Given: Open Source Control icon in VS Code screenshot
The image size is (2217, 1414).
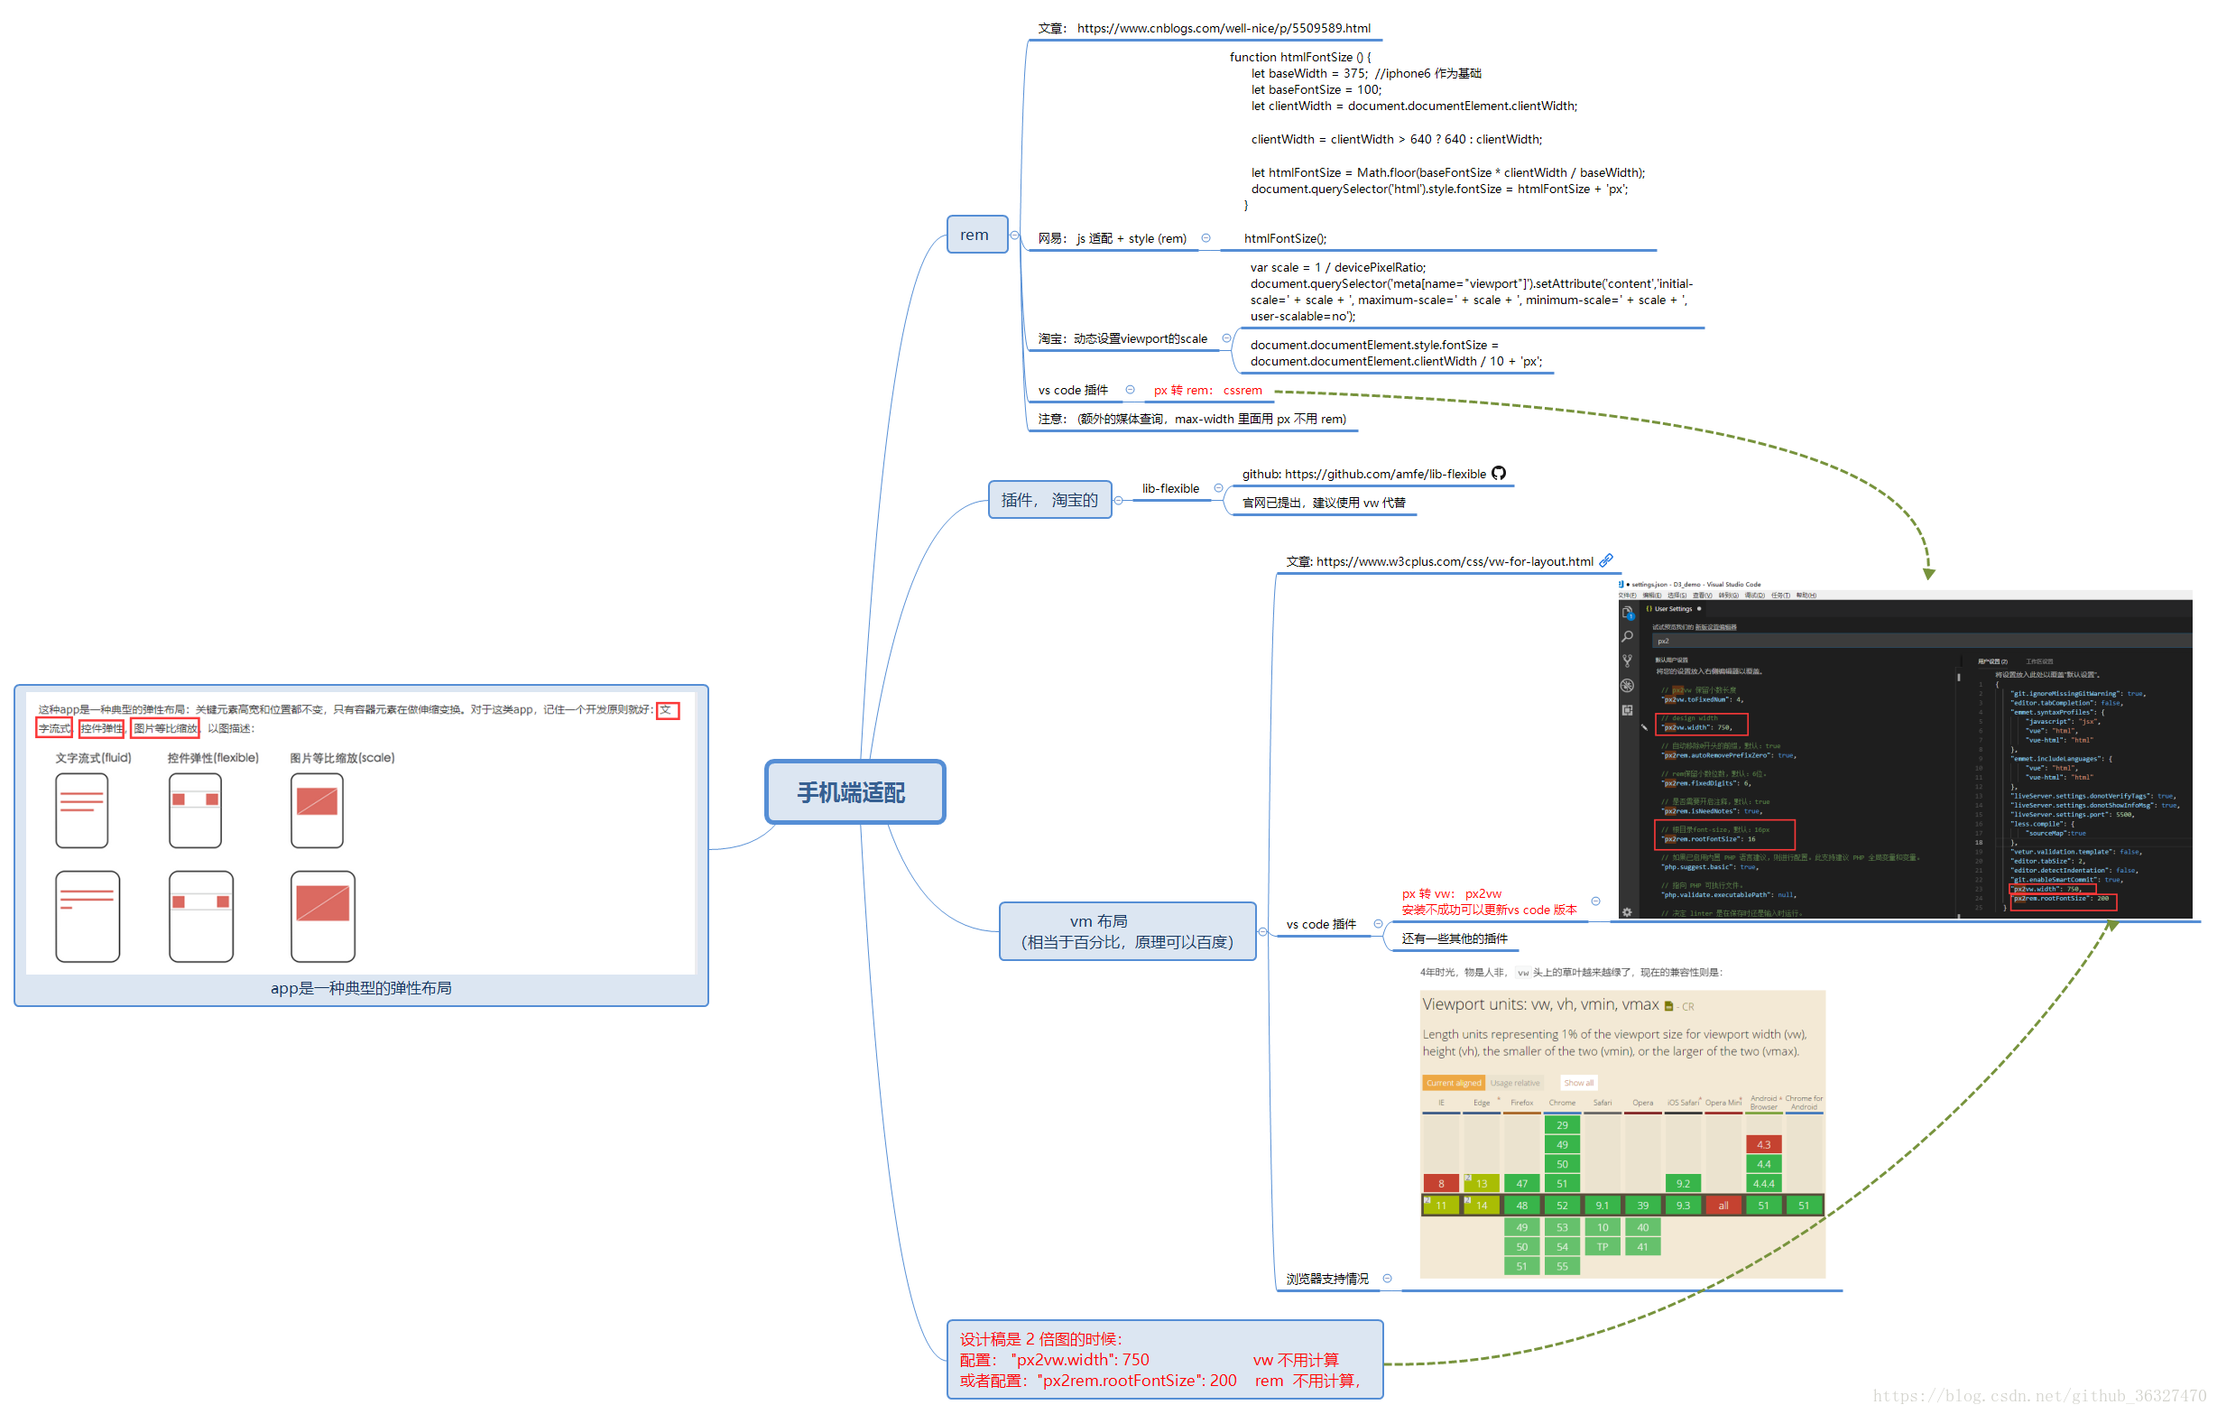Looking at the screenshot, I should click(x=1628, y=661).
